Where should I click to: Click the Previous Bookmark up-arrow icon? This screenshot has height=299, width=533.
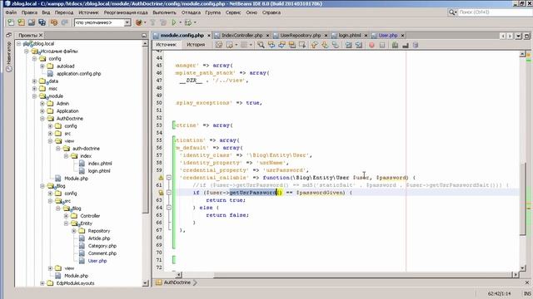pyautogui.click(x=315, y=45)
